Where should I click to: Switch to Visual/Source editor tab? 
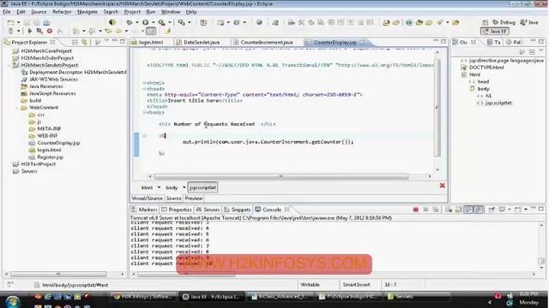point(147,198)
